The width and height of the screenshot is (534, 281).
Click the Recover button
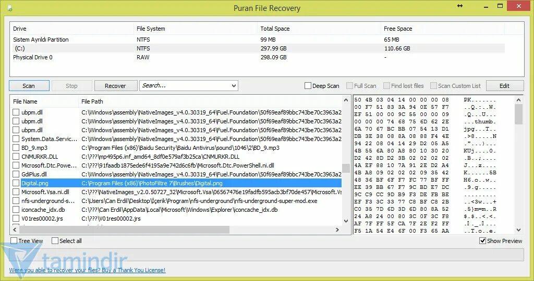tap(115, 86)
